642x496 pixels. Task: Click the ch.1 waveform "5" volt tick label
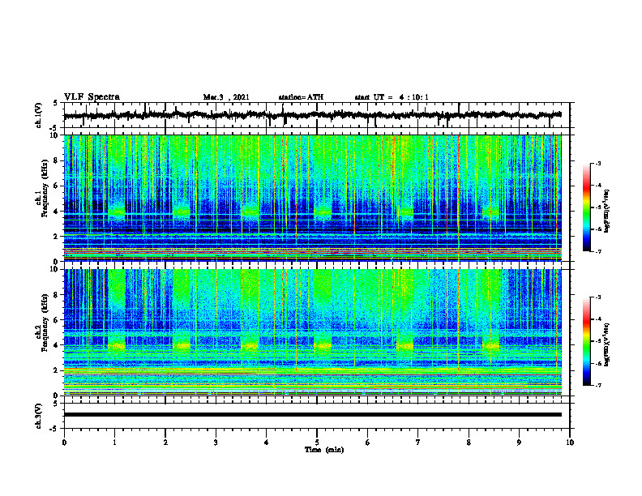pos(56,103)
